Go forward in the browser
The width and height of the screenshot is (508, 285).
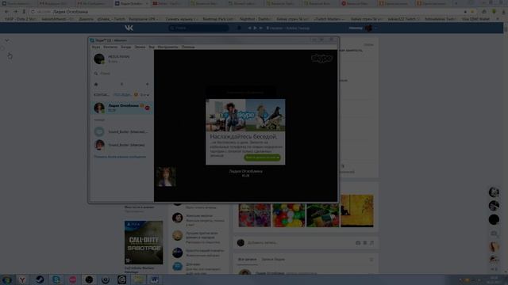[x=15, y=12]
